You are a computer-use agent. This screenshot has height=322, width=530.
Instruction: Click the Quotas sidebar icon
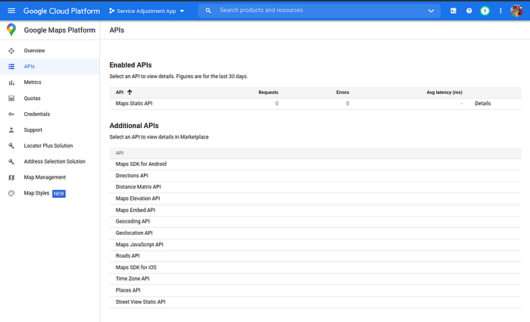pyautogui.click(x=11, y=98)
